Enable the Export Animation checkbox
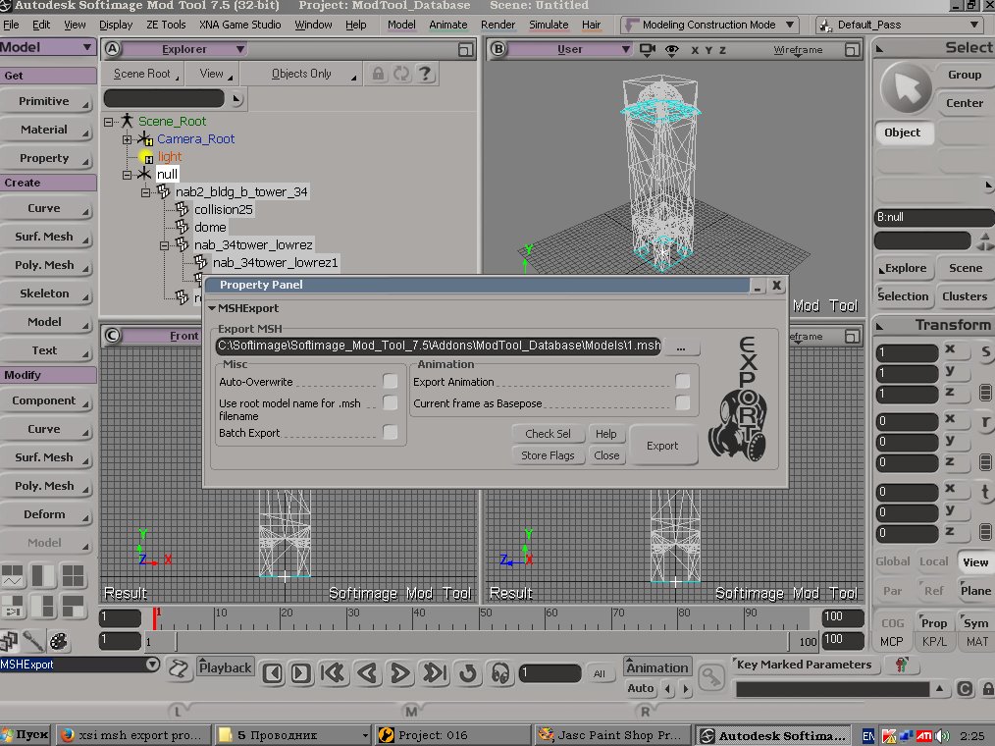This screenshot has width=995, height=746. coord(683,380)
